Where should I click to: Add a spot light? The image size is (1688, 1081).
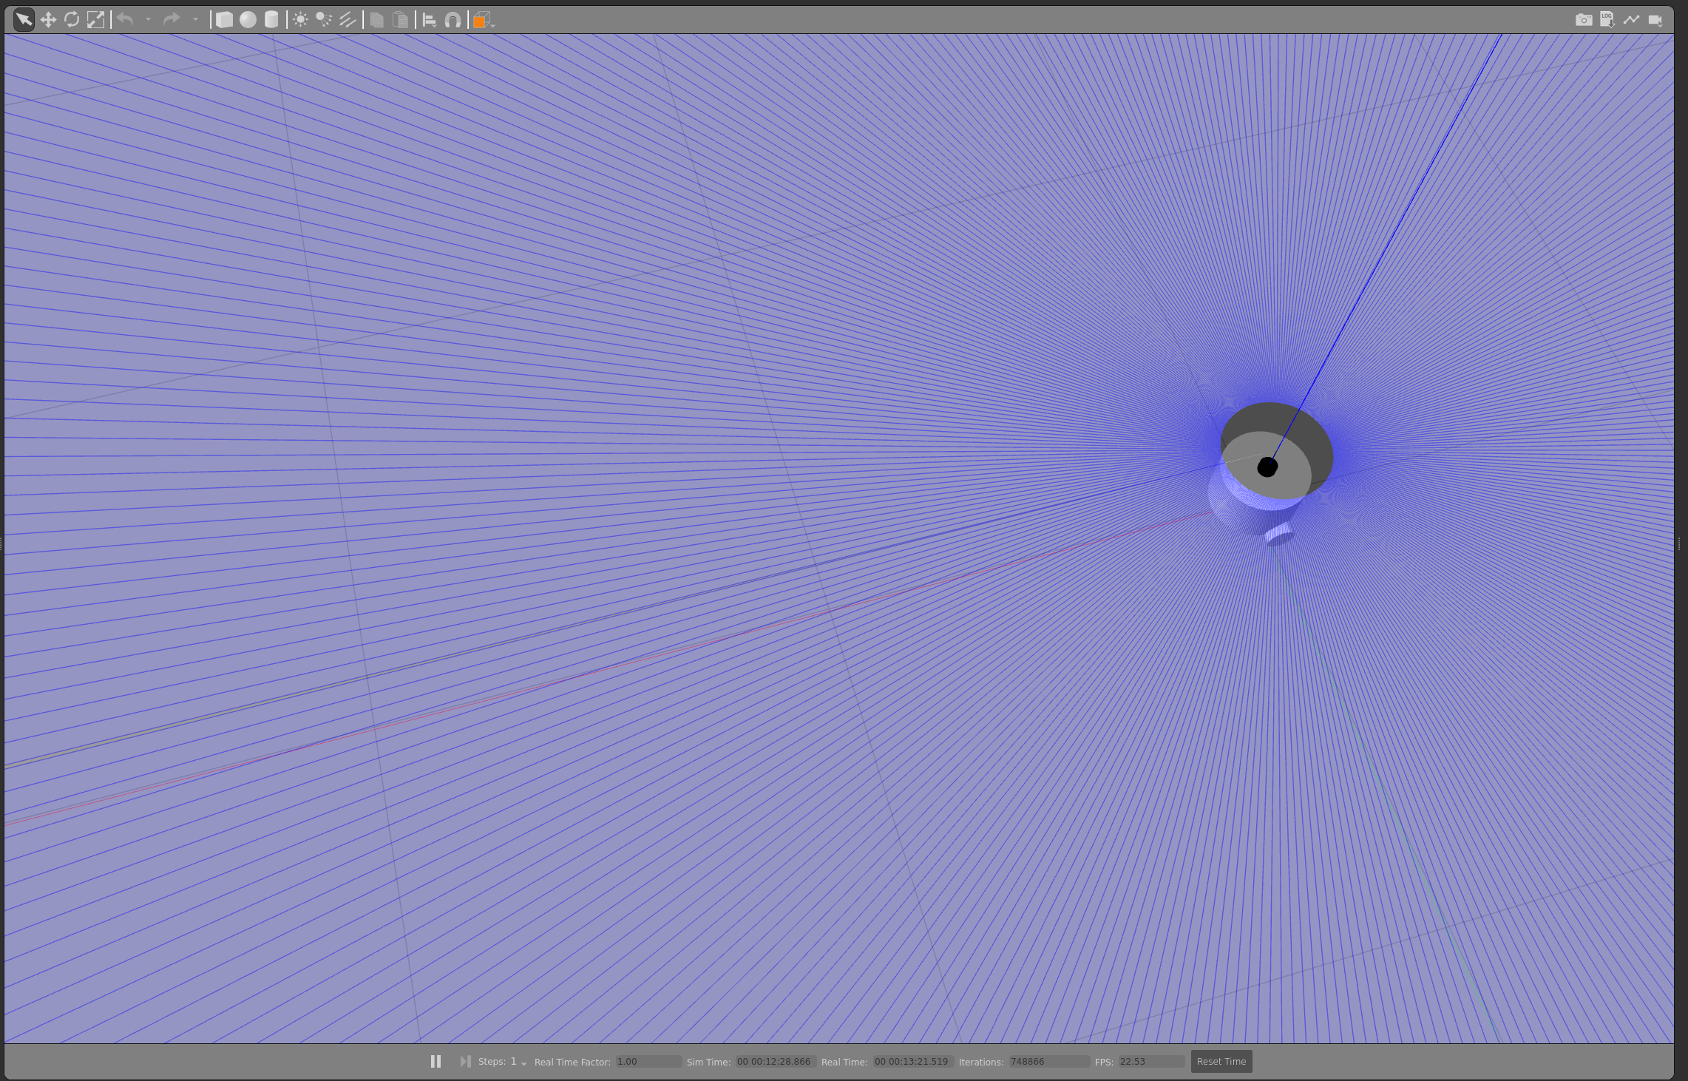pyautogui.click(x=324, y=20)
